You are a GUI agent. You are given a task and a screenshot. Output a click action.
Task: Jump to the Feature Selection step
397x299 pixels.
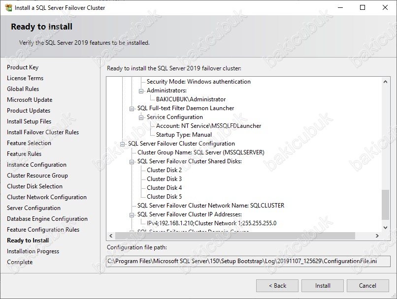click(29, 143)
